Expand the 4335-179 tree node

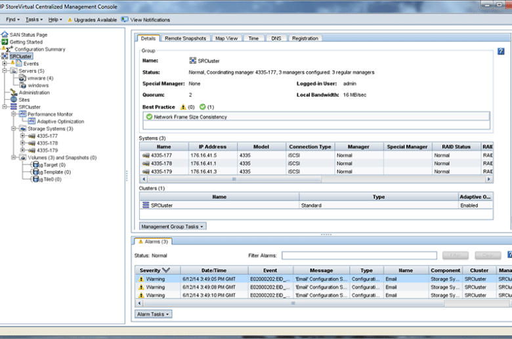[x=22, y=150]
